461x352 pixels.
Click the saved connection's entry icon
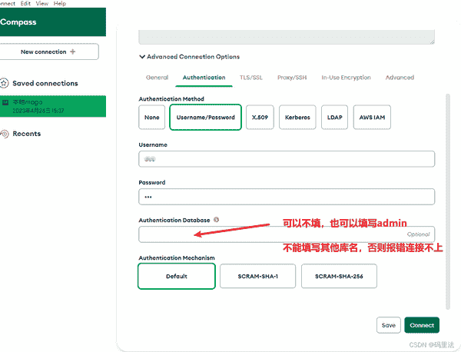(5, 102)
